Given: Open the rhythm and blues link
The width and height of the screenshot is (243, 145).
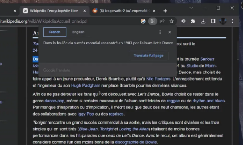Looking at the screenshot, I should click(x=209, y=101).
